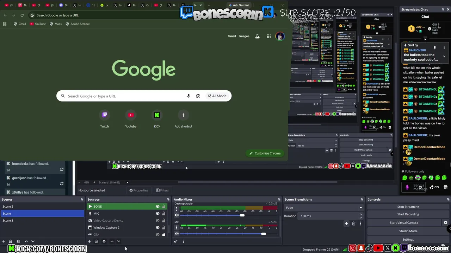Float the Audio Mixer dock panel
Screen dimensions: 451x253
click(x=279, y=200)
